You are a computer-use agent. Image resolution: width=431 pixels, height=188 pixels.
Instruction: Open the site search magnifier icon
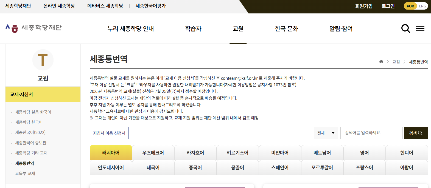pyautogui.click(x=405, y=29)
